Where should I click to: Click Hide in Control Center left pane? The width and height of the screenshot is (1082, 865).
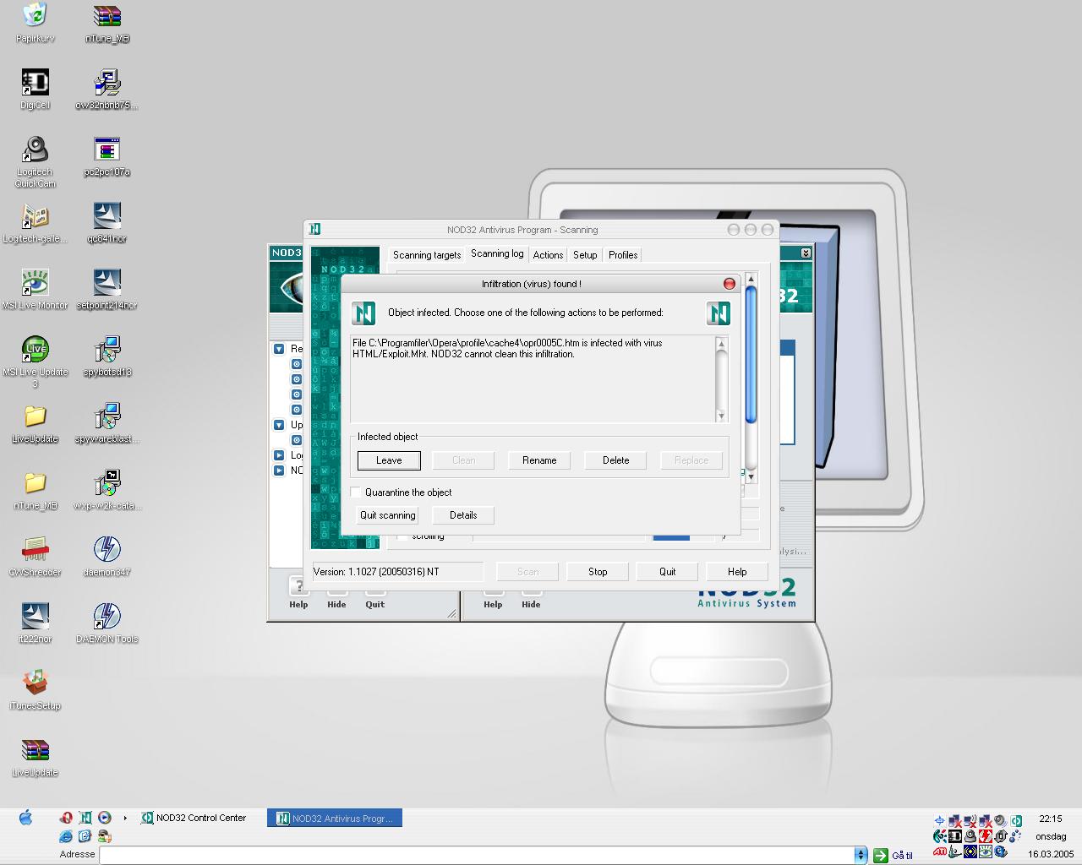coord(336,593)
